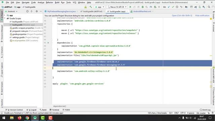This screenshot has height=121, width=215.
Task: Collapse the Gradle Scripts node
Action: [x=5, y=18]
